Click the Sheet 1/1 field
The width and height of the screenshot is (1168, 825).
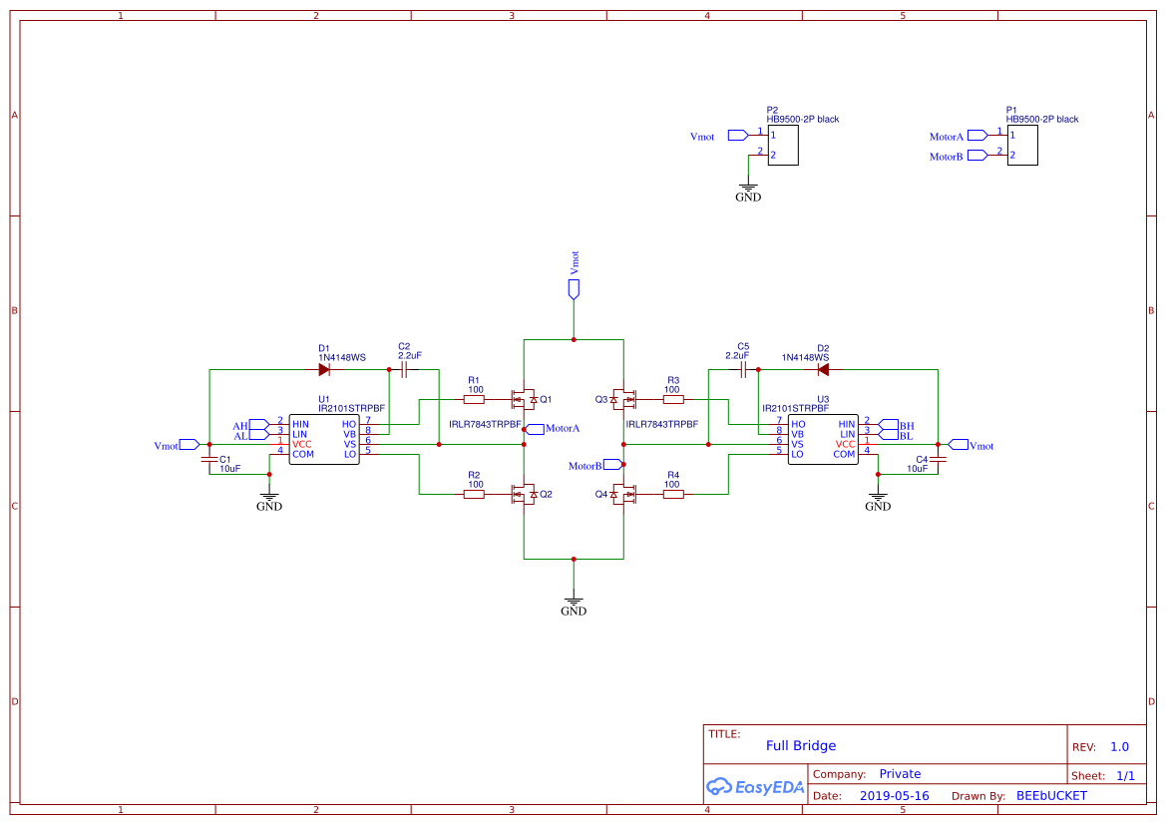click(1105, 775)
